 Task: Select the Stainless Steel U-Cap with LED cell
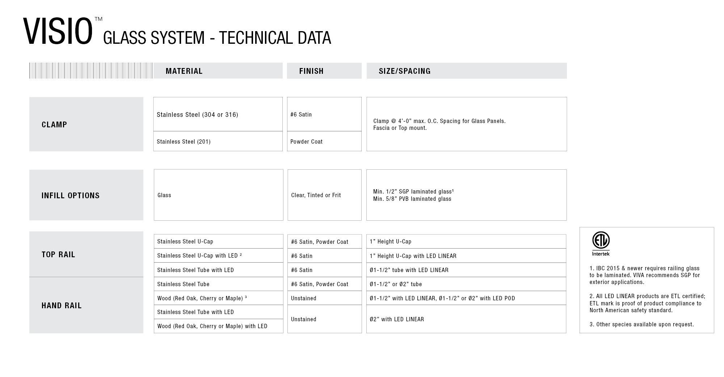(199, 255)
